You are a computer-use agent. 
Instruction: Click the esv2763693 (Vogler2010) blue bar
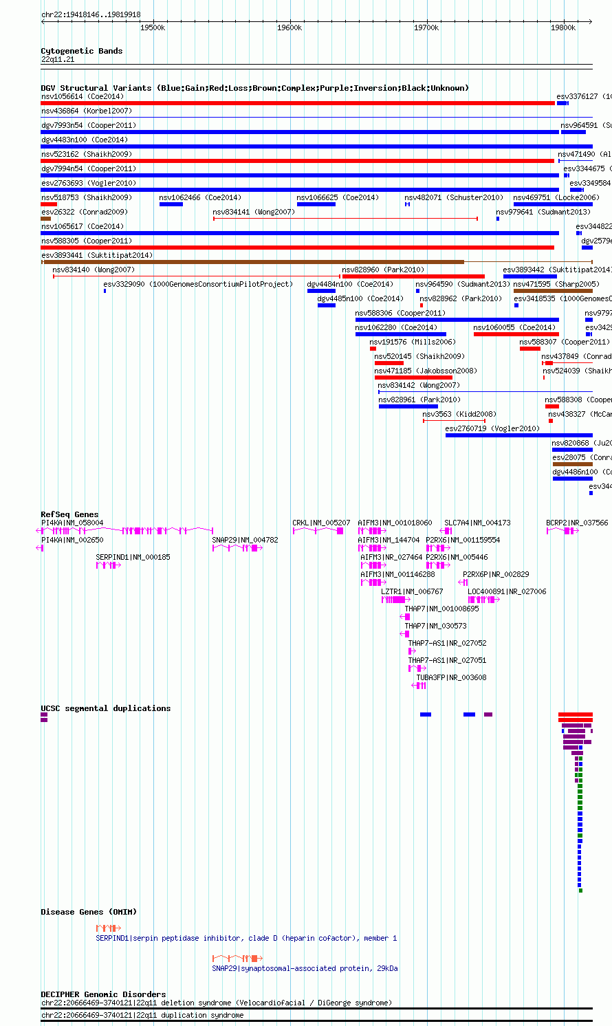pos(300,190)
